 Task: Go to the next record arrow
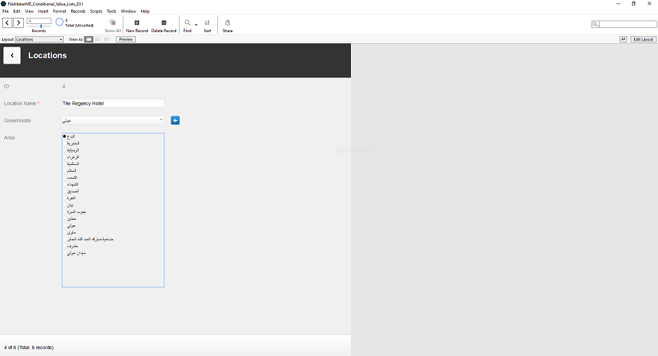click(x=19, y=23)
